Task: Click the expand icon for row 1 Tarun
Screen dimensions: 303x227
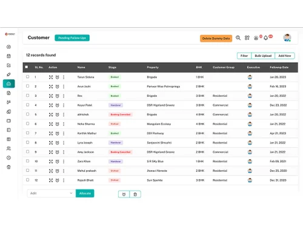Action: 51,77
